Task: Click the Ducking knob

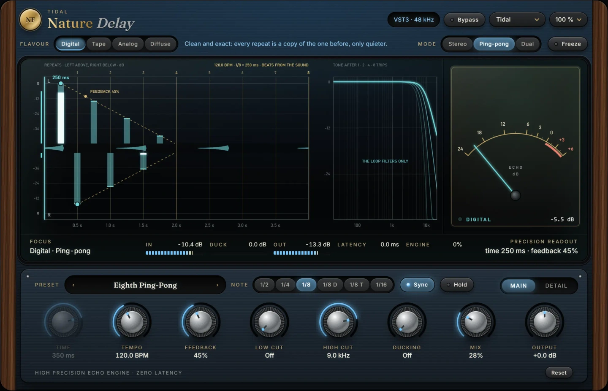Action: pyautogui.click(x=407, y=322)
